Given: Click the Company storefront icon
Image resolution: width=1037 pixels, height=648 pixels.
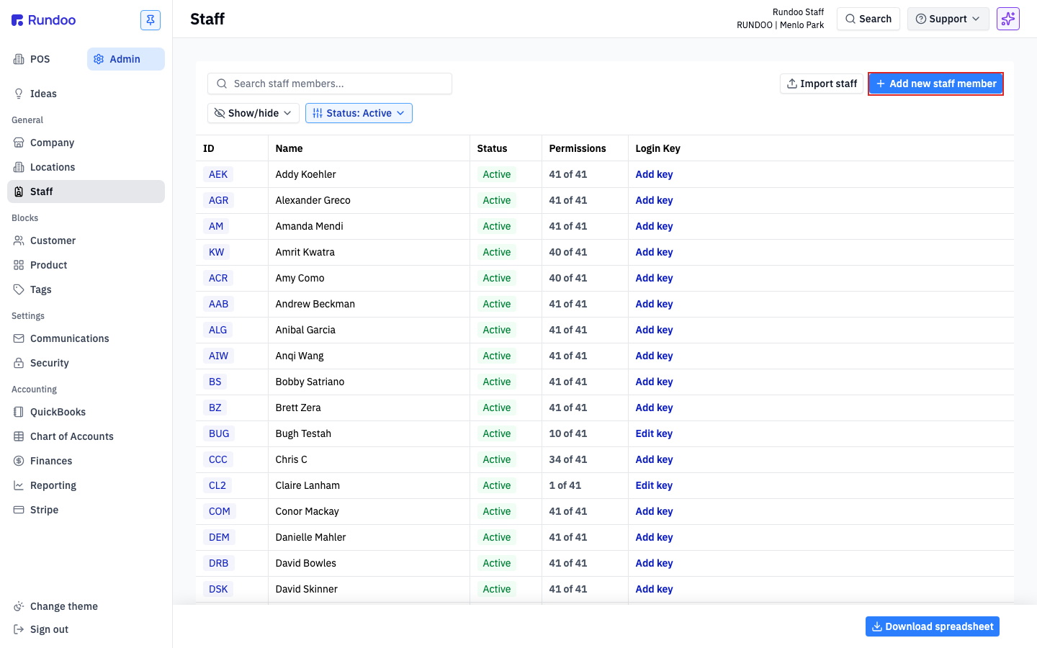Looking at the screenshot, I should tap(19, 143).
